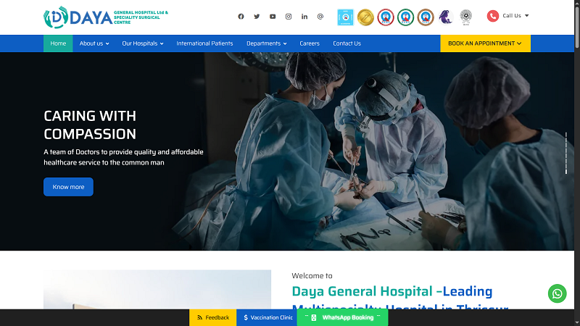Open the Twitter profile icon

(257, 16)
